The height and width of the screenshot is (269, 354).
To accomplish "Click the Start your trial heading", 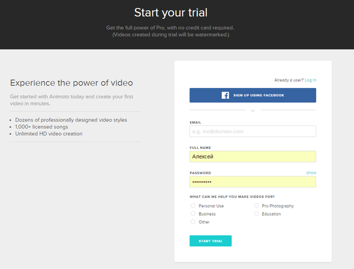I will click(x=176, y=12).
